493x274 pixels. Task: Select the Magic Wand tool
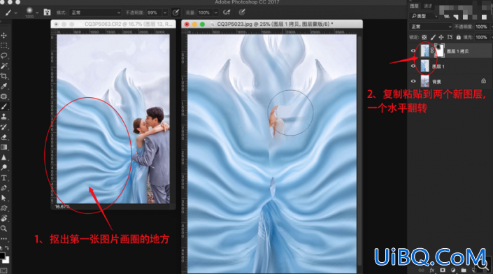4,66
